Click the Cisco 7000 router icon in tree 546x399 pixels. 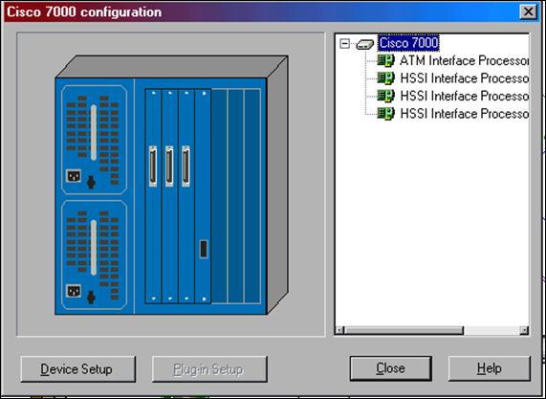tap(365, 44)
